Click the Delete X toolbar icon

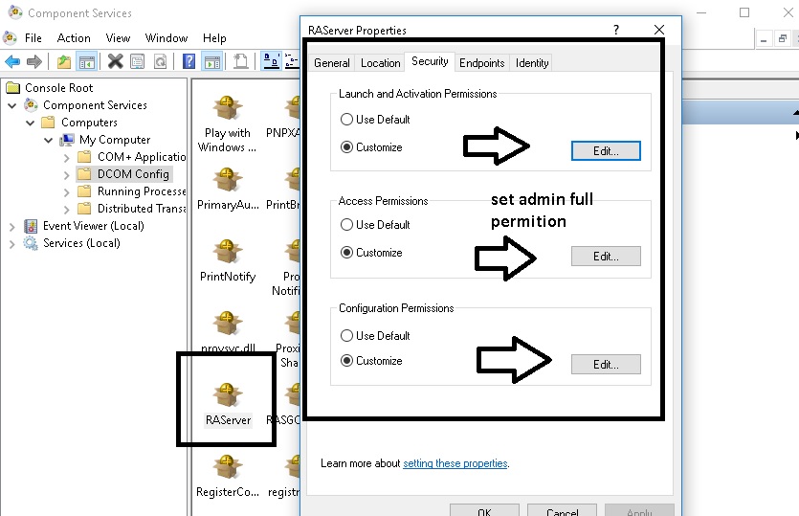pos(116,61)
